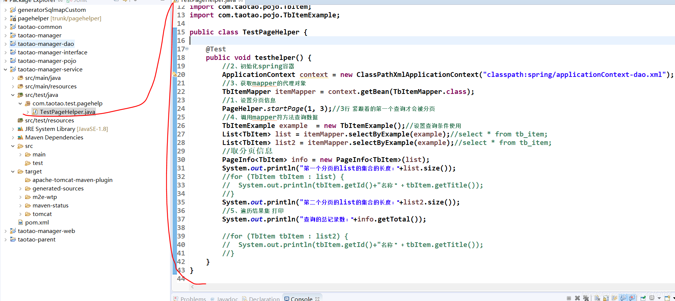Screen dimensions: 675x301
Task: Toggle code folding at line 17
Action: [187, 49]
